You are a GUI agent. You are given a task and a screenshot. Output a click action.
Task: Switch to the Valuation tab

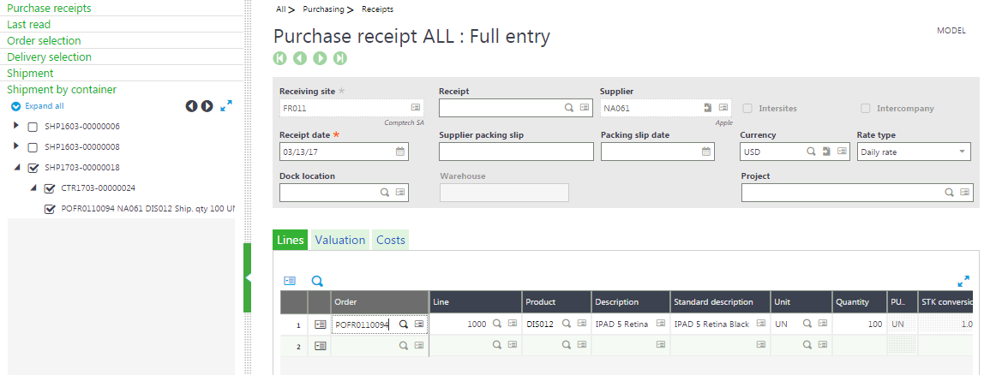tap(339, 240)
